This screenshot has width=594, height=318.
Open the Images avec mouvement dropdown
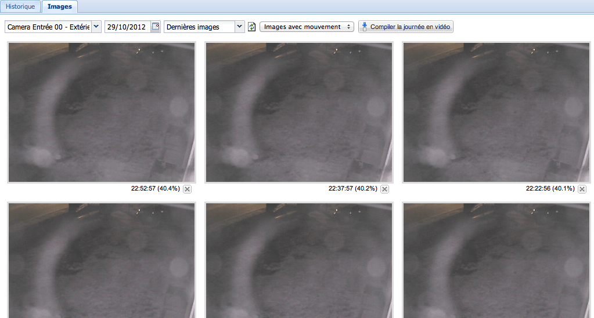tap(307, 27)
